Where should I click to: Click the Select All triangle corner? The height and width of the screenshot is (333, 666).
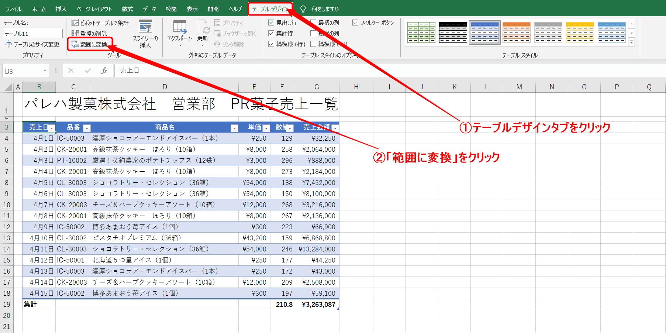[8, 87]
